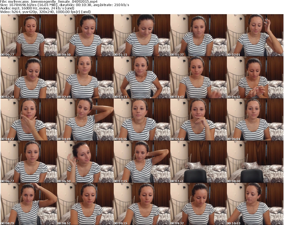
Task: Choose the 00:06:27 frame
Action: point(29,162)
